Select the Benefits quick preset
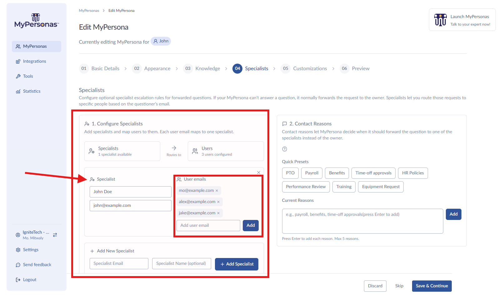The height and width of the screenshot is (297, 498). (x=337, y=173)
